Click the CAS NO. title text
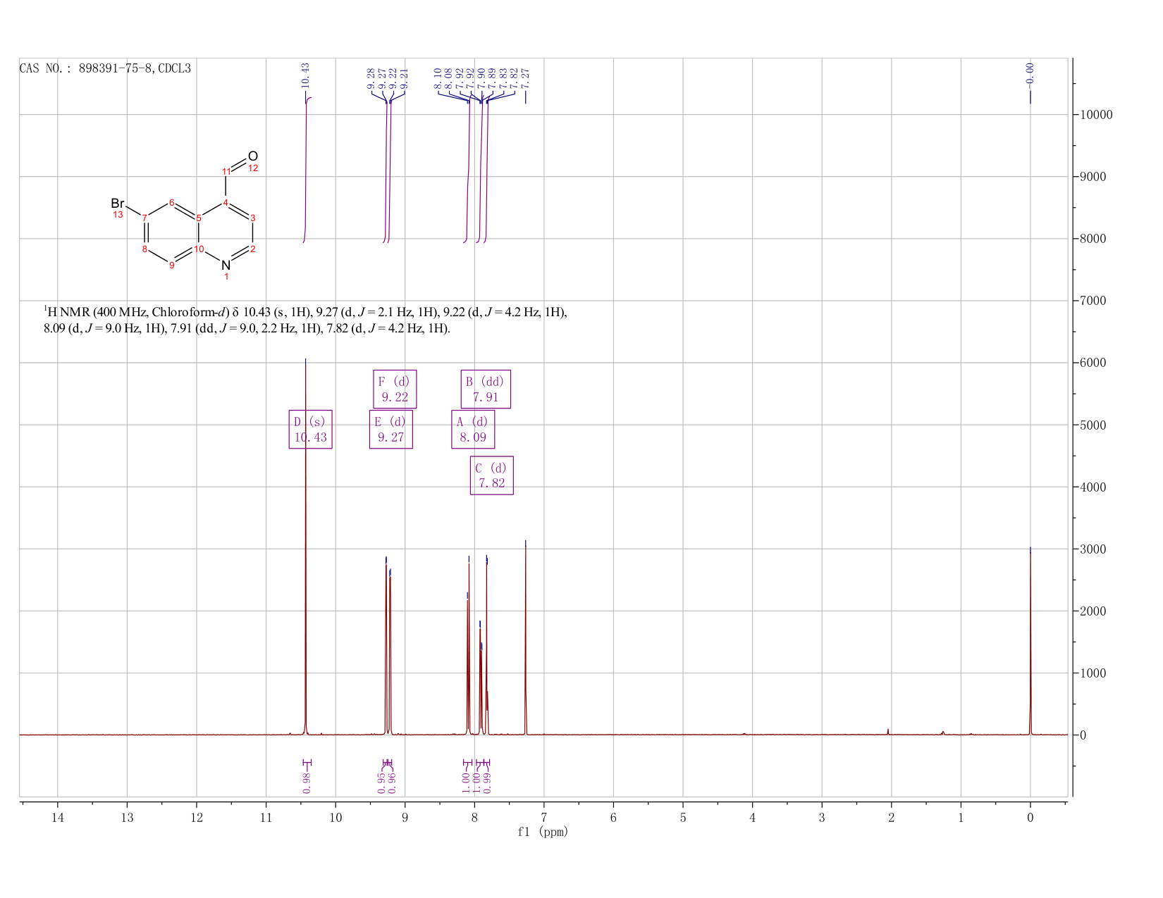Viewport: 1163px width, 898px height. click(105, 68)
